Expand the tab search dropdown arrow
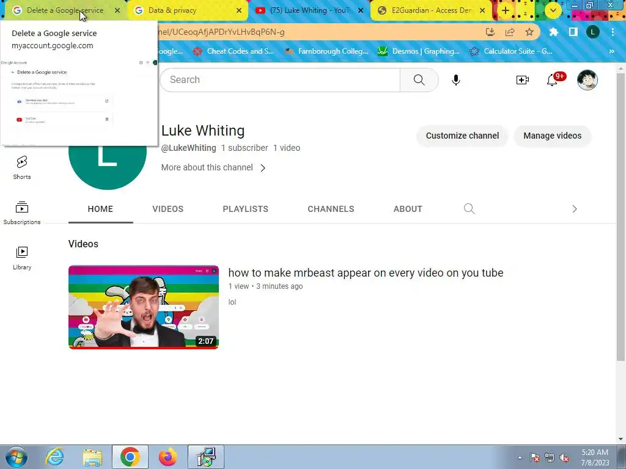This screenshot has height=469, width=626. 553,10
